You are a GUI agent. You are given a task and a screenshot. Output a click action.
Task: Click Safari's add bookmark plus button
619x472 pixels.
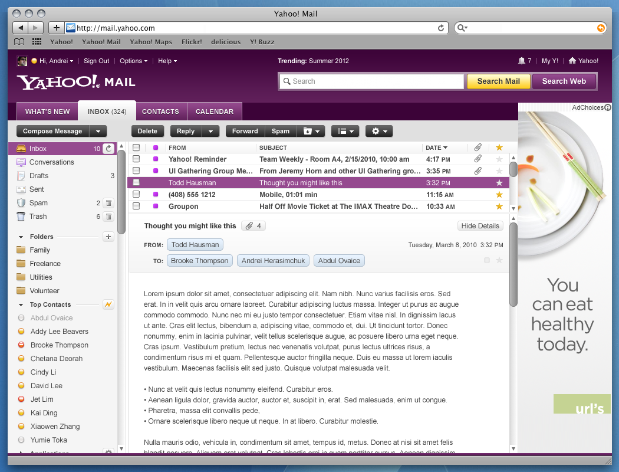(x=57, y=28)
